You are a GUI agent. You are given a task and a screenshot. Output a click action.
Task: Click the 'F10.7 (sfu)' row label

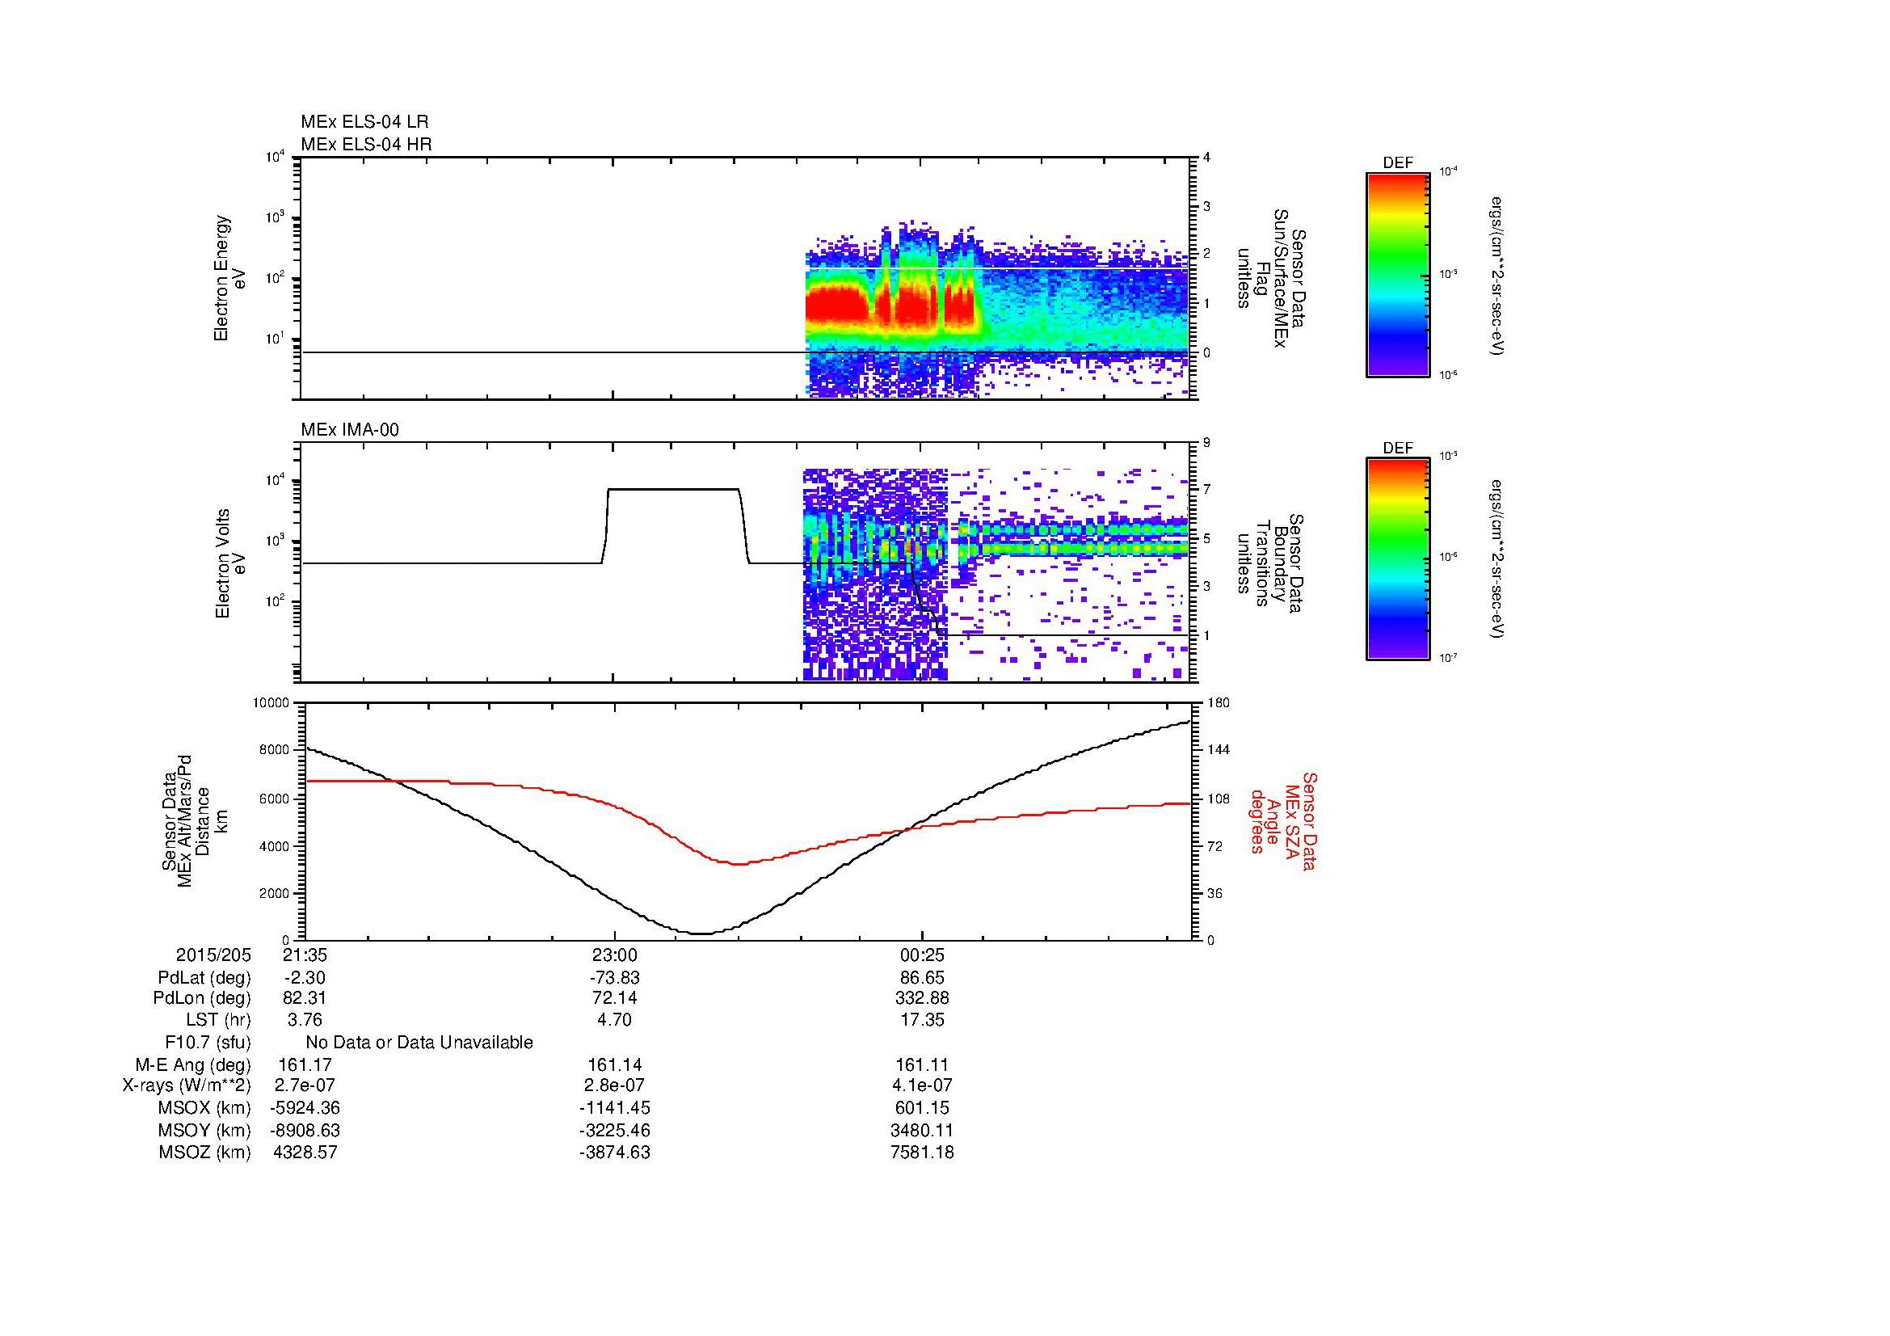(x=208, y=1043)
